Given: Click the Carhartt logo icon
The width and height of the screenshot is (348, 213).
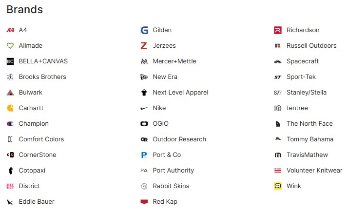Looking at the screenshot, I should tap(10, 108).
